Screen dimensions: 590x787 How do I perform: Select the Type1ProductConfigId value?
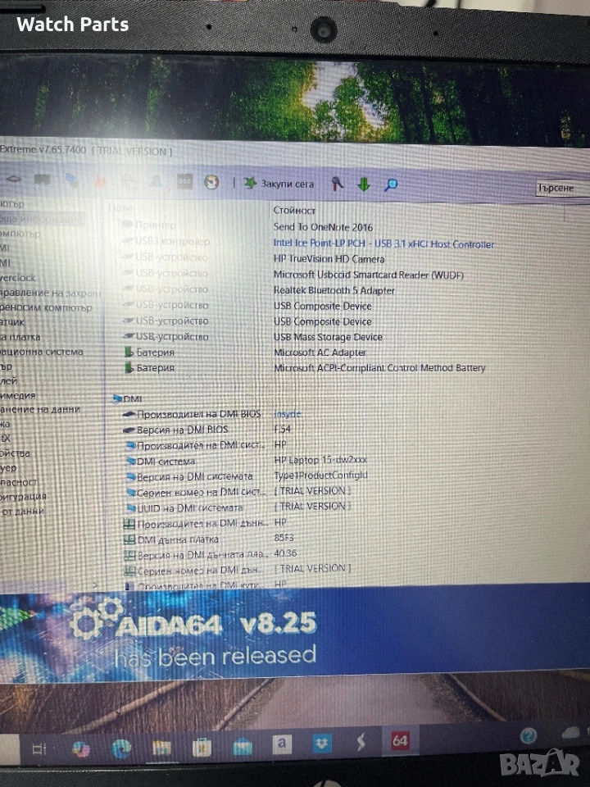point(320,475)
